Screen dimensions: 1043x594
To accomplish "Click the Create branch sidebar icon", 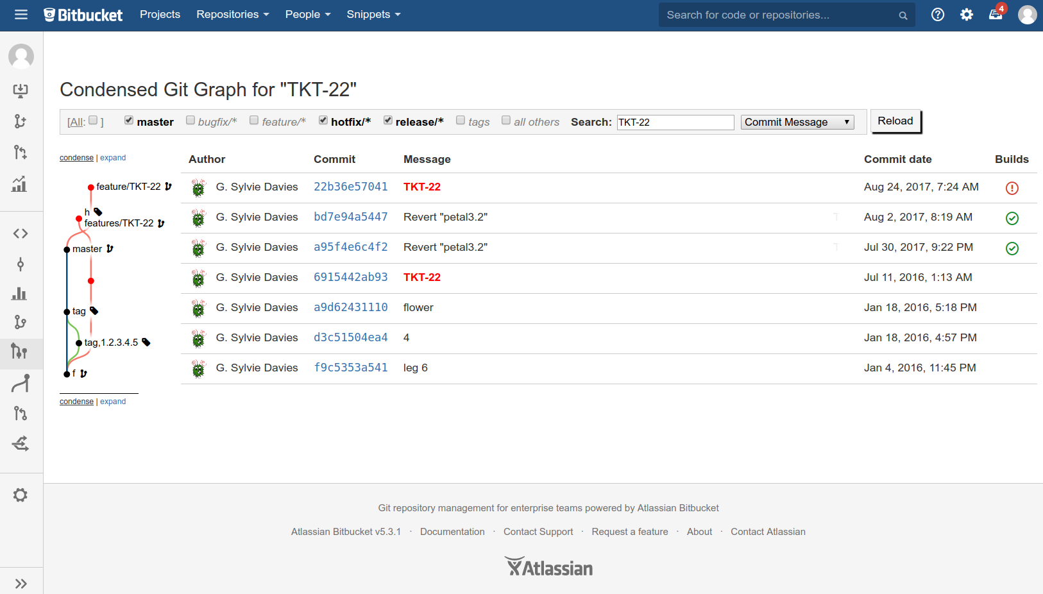I will coord(21,121).
